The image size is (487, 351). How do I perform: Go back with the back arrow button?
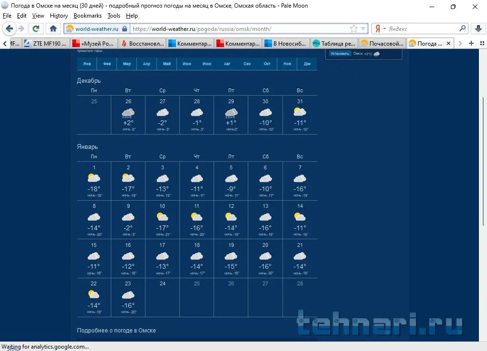[10, 29]
